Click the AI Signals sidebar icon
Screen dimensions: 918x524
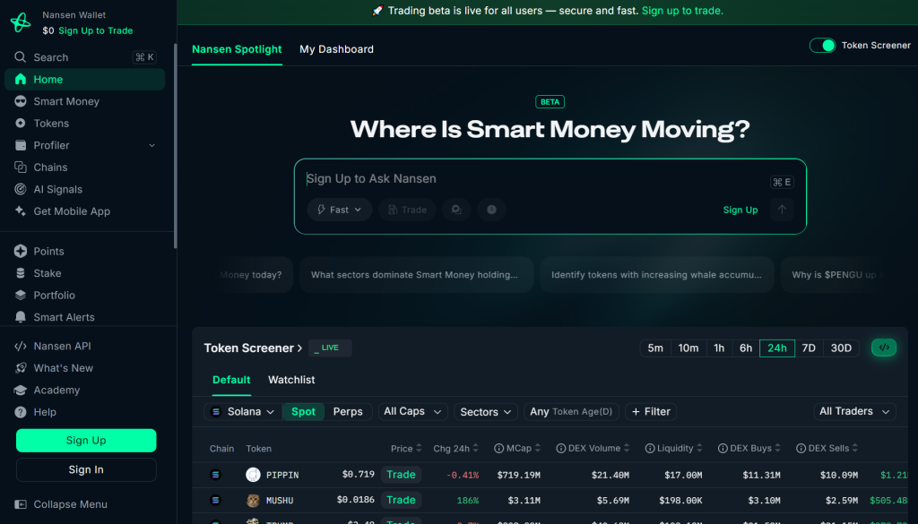tap(20, 189)
